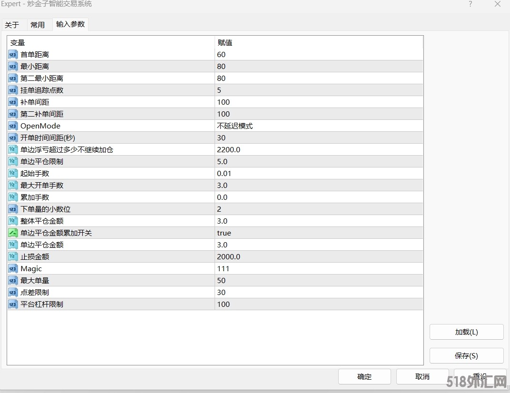
Task: Switch to the 关于 tab
Action: point(12,25)
